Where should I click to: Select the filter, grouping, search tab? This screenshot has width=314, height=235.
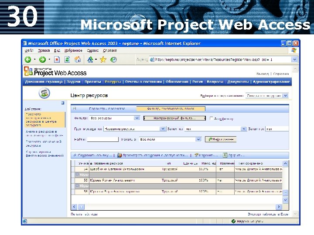point(171,109)
